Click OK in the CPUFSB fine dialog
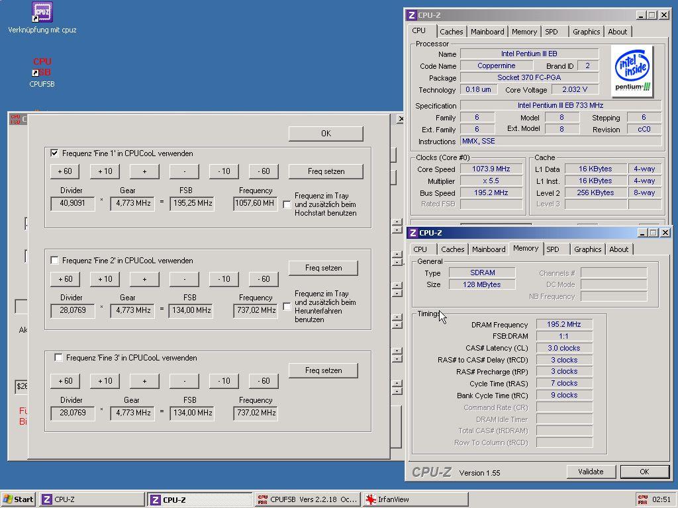Image resolution: width=678 pixels, height=508 pixels. click(x=326, y=134)
